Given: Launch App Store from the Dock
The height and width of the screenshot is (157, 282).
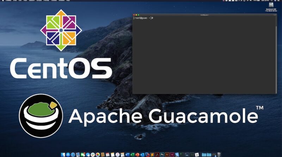Looking at the screenshot, I should pyautogui.click(x=68, y=155).
